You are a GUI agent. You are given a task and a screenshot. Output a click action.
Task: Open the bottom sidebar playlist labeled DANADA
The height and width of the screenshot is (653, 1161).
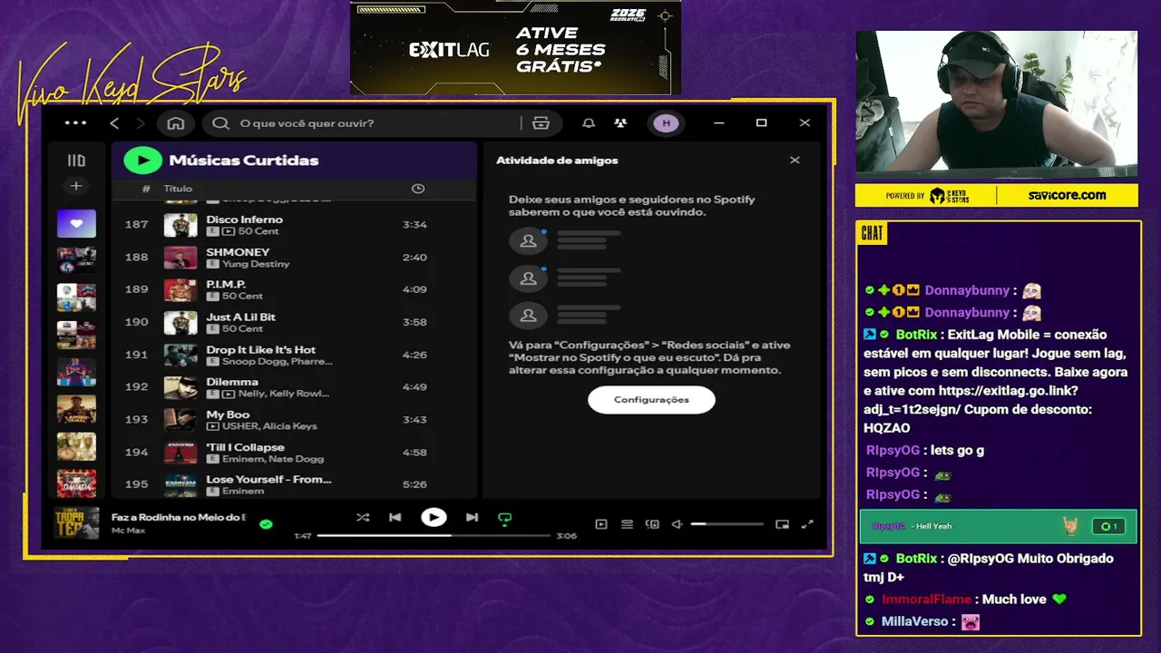pos(76,483)
